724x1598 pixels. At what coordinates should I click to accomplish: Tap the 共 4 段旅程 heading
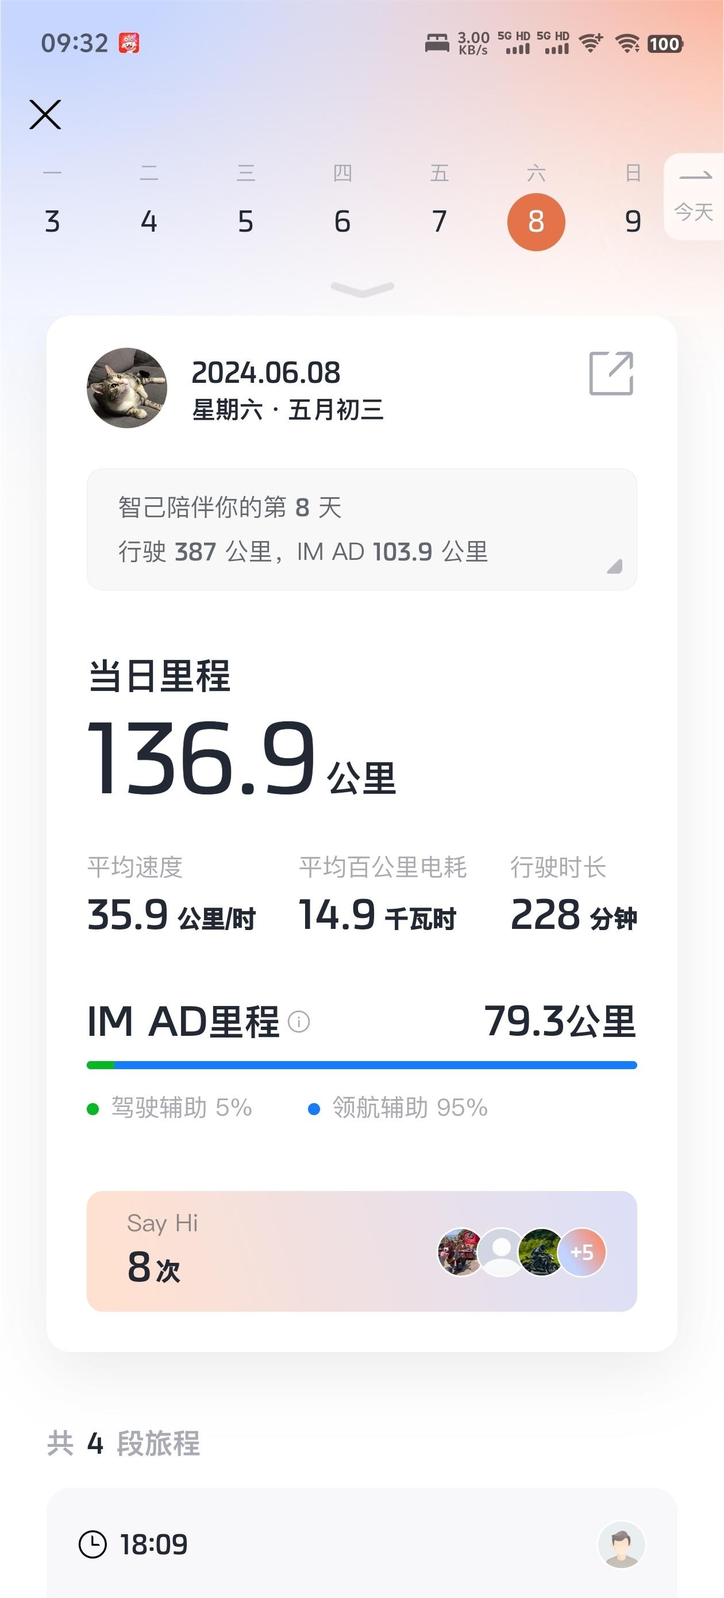point(124,1443)
